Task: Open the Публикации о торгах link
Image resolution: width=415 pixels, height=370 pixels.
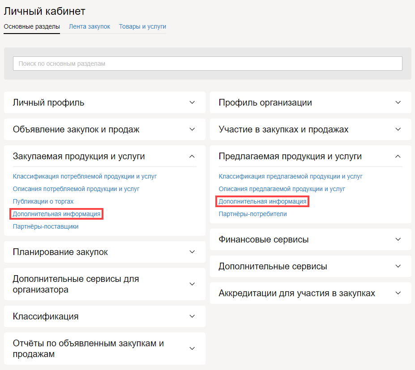Action: (43, 201)
